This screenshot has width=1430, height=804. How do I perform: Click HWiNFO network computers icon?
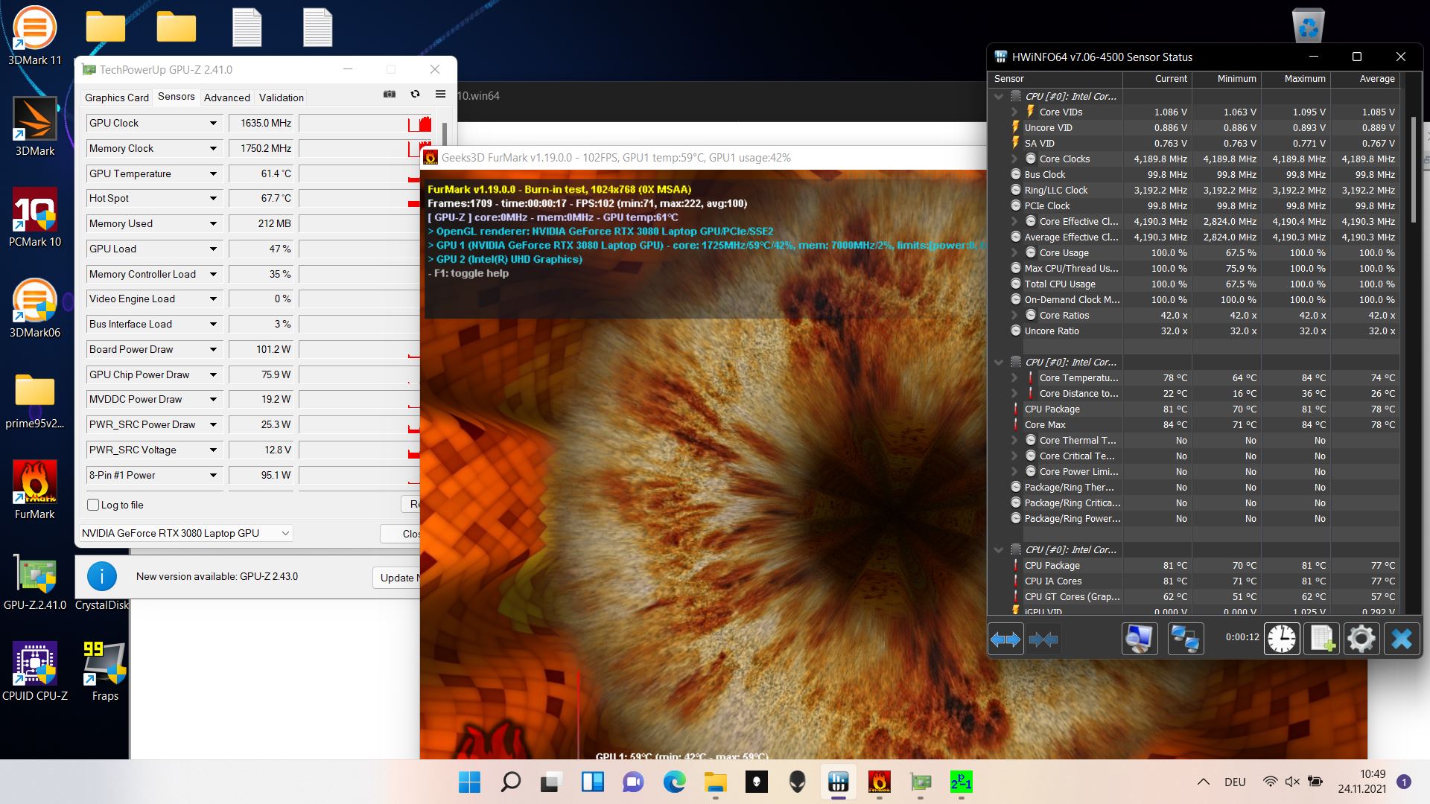[1185, 639]
